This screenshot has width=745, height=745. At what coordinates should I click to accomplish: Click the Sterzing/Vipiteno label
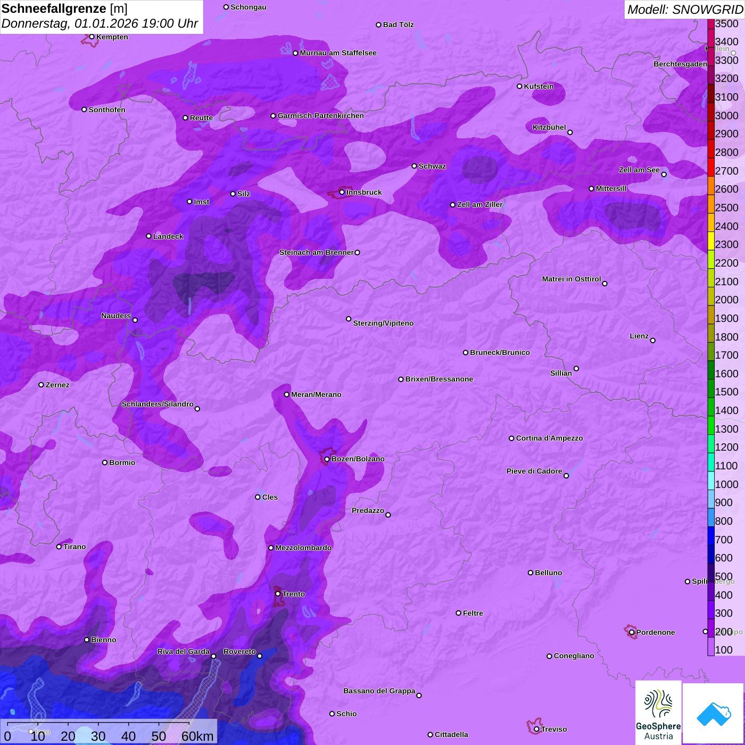[x=383, y=323]
